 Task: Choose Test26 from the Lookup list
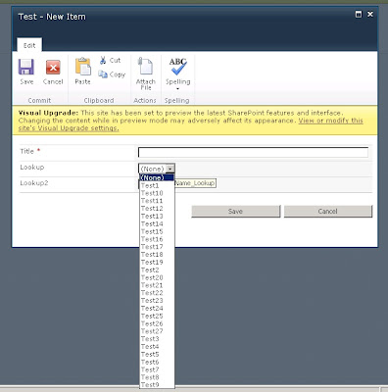tap(157, 323)
